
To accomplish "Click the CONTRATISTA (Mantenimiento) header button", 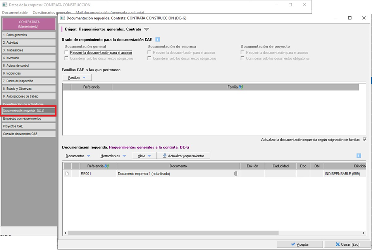I will point(29,24).
